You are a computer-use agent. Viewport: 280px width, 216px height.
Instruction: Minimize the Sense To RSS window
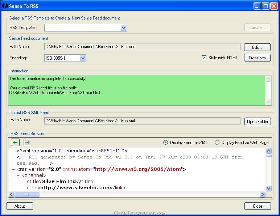(257, 6)
